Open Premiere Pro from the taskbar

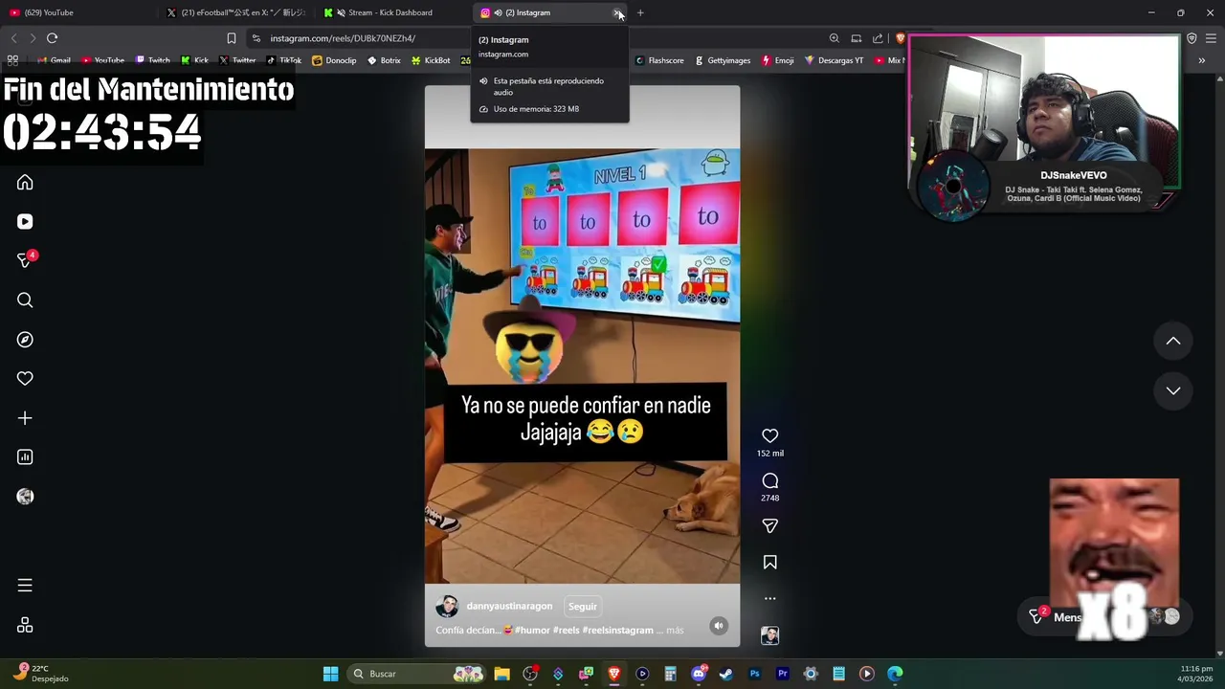(x=782, y=674)
